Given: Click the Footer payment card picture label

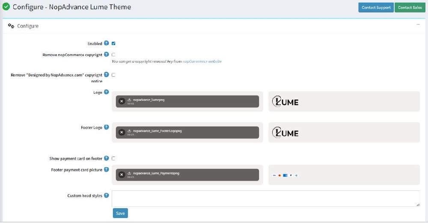Looking at the screenshot, I should pyautogui.click(x=77, y=170).
